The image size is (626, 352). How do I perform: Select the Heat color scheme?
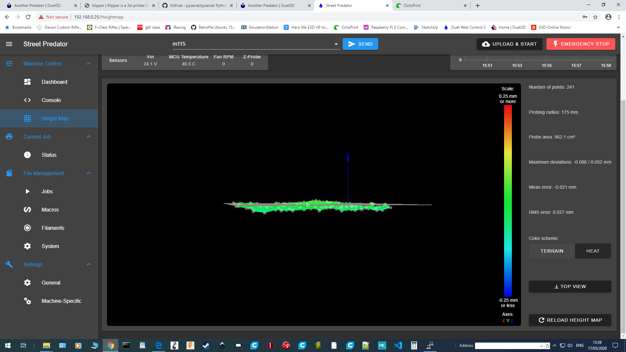593,251
